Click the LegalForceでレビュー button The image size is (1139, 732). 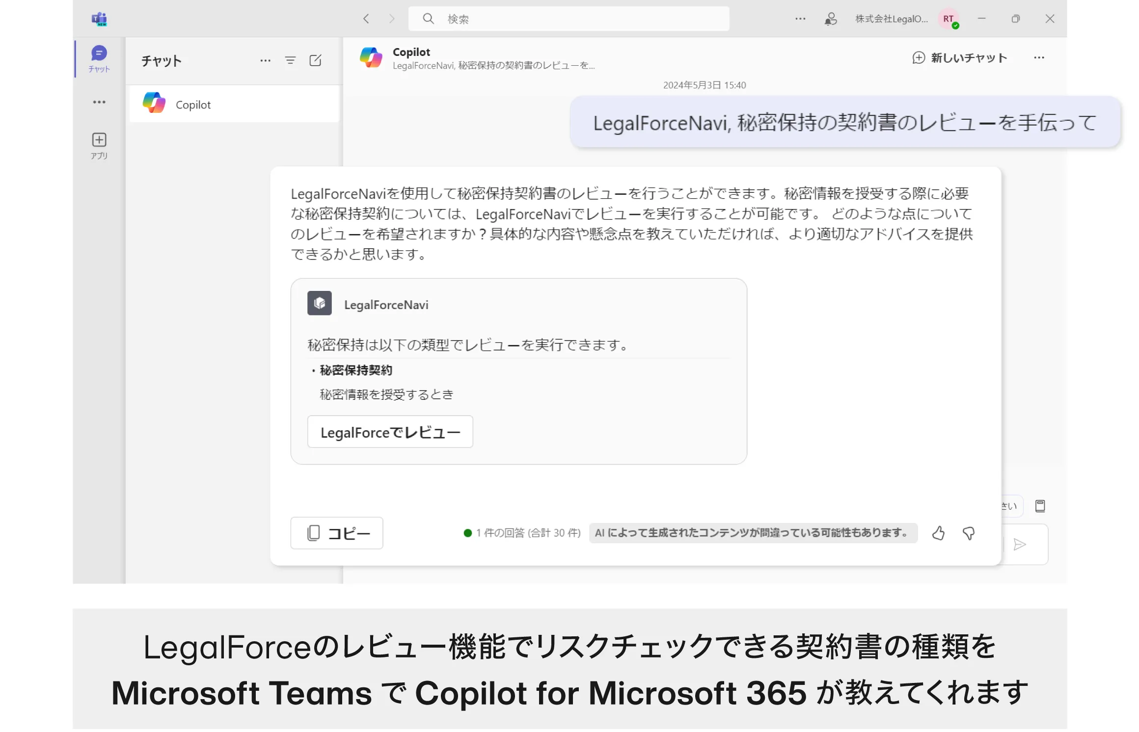click(x=390, y=432)
